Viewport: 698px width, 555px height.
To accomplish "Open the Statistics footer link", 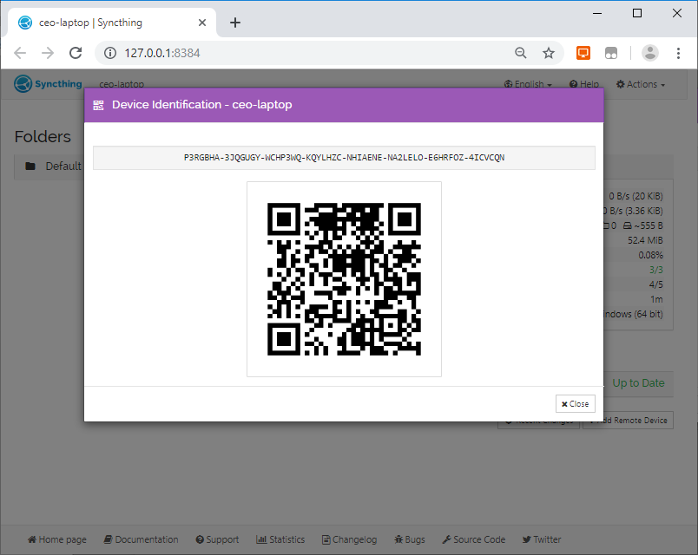I will (280, 539).
